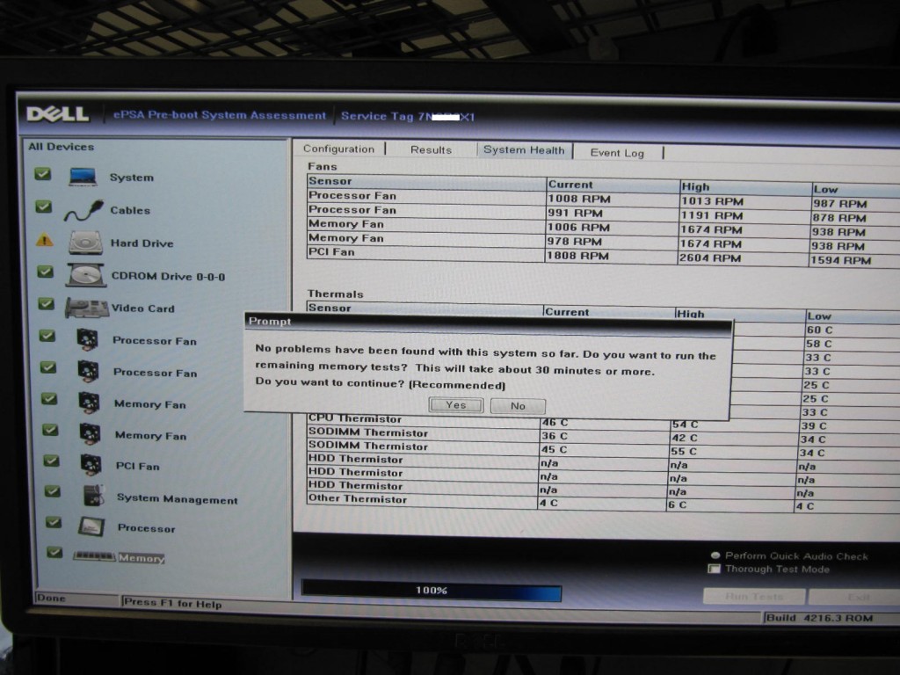This screenshot has width=900, height=675.
Task: Select the Hard Drive label
Action: 142,243
